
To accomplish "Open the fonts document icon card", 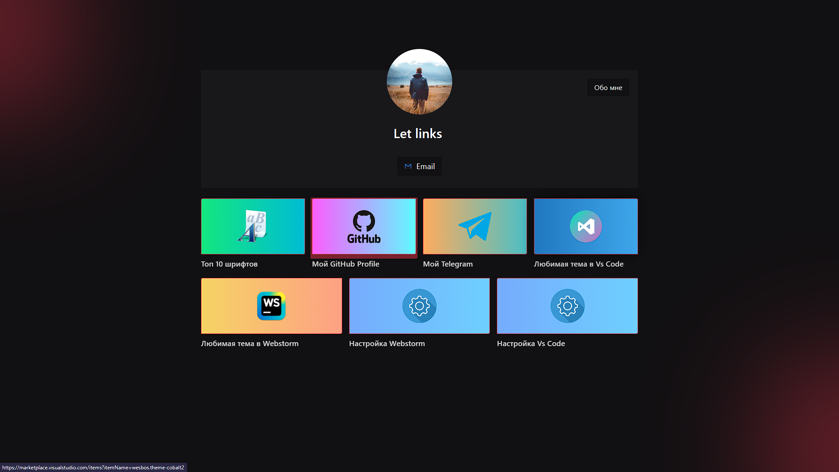I will tap(253, 226).
